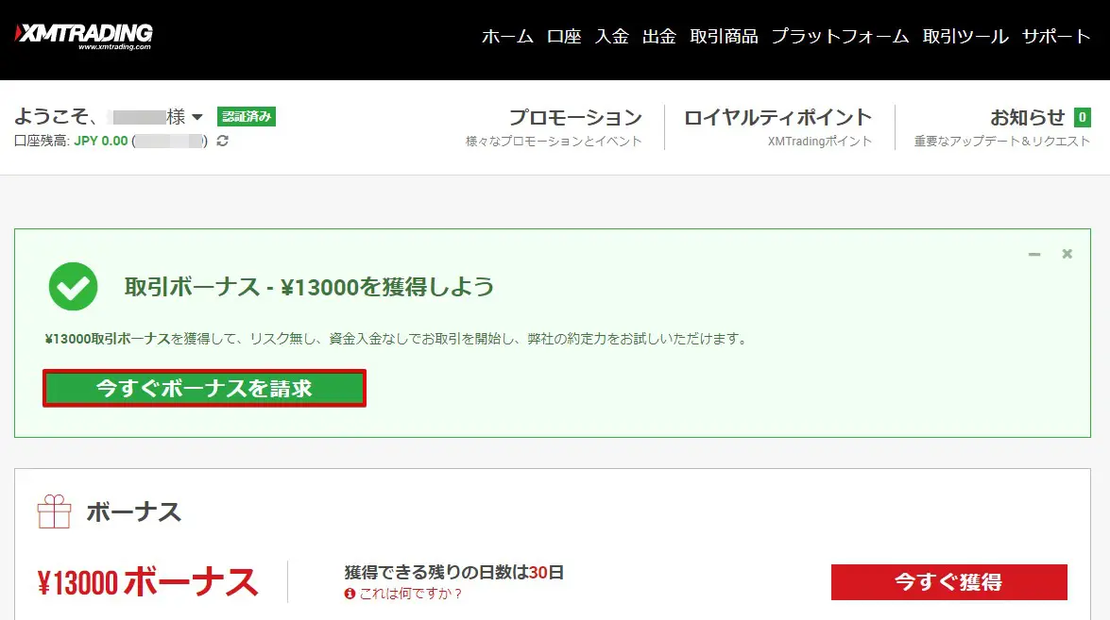The height and width of the screenshot is (620, 1110).
Task: Expand the account name dropdown arrow
Action: click(x=197, y=118)
